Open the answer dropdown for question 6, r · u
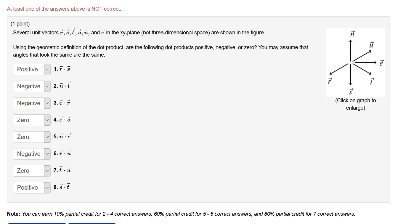The width and height of the screenshot is (398, 224). tap(31, 154)
